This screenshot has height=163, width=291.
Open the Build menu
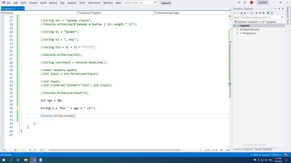tap(43, 3)
